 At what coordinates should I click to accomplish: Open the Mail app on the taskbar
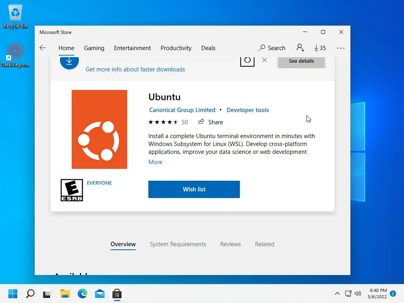100,294
